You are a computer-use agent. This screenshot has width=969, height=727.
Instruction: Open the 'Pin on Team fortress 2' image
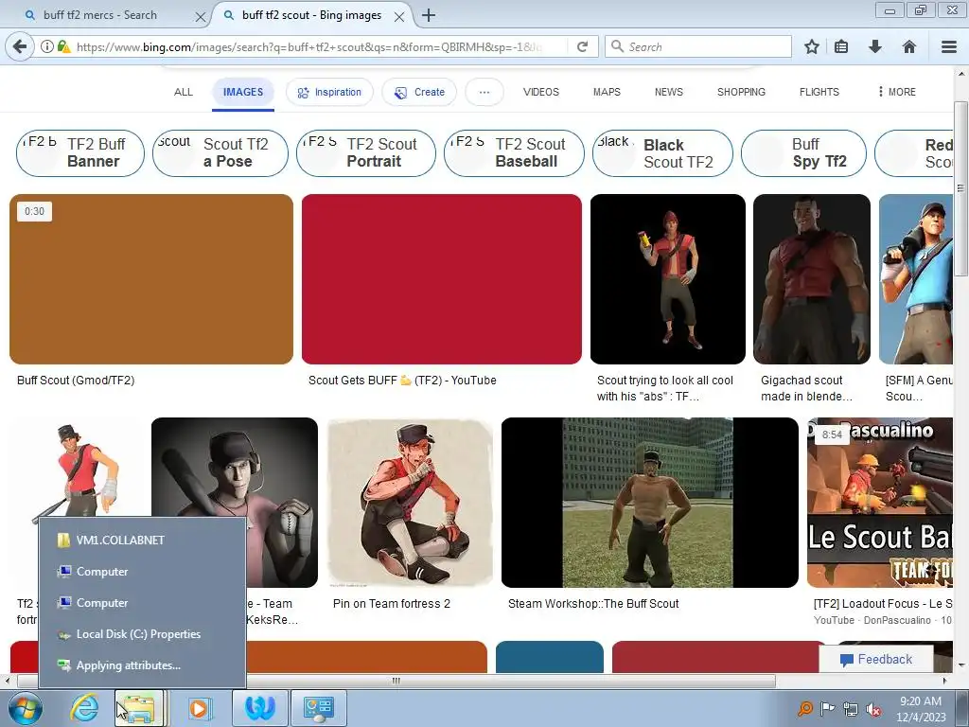pos(411,503)
